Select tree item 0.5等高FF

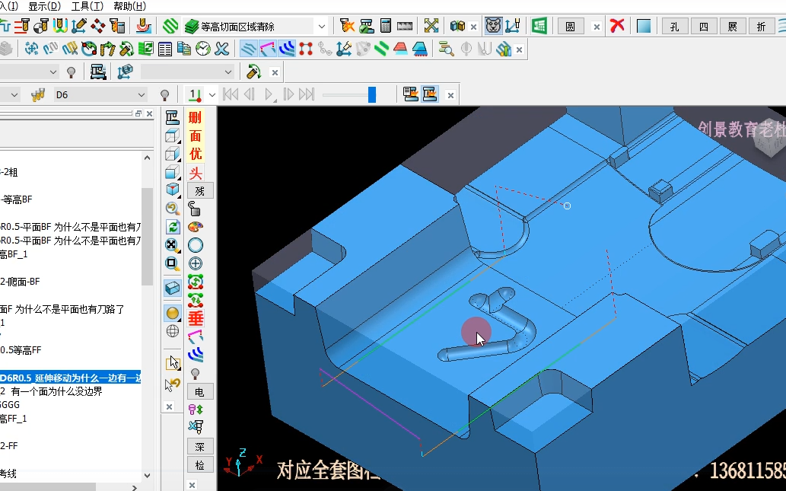(21, 350)
